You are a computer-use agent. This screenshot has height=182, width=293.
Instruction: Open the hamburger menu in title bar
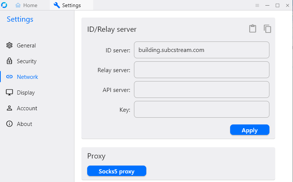(257, 5)
